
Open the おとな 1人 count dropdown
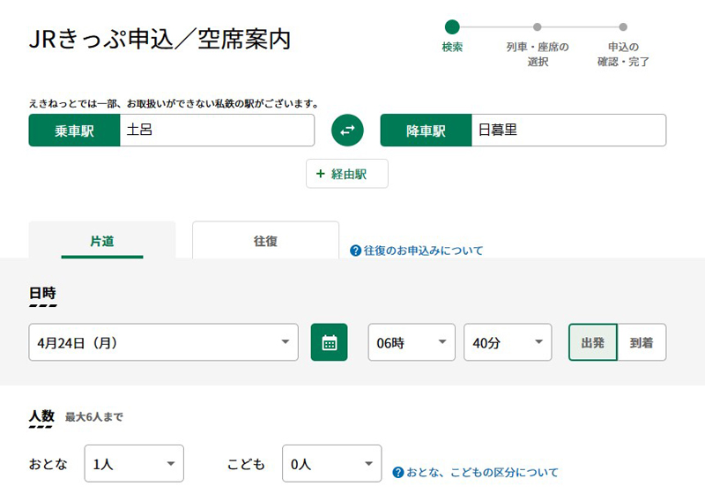point(134,464)
